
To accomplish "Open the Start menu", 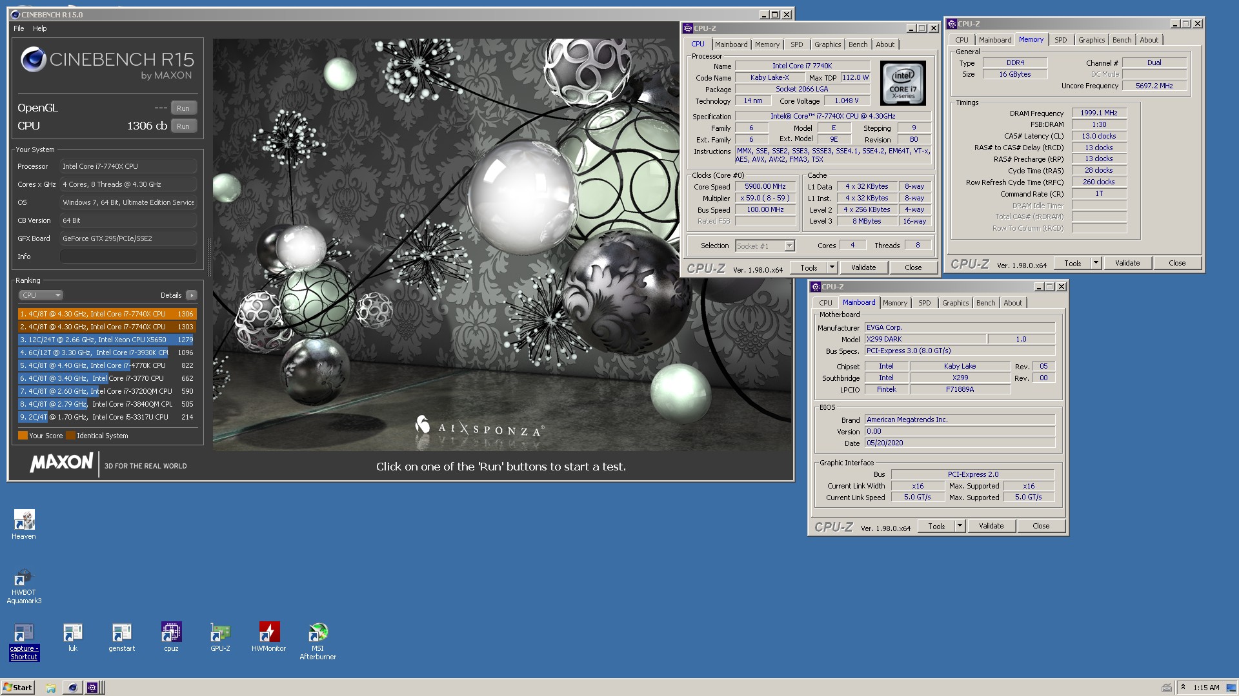I will pos(17,688).
